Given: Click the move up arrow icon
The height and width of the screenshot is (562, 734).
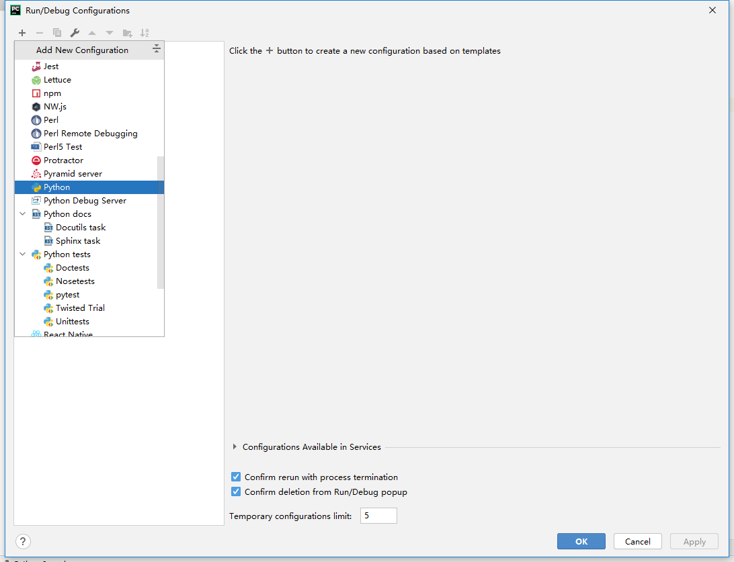Looking at the screenshot, I should tap(92, 33).
